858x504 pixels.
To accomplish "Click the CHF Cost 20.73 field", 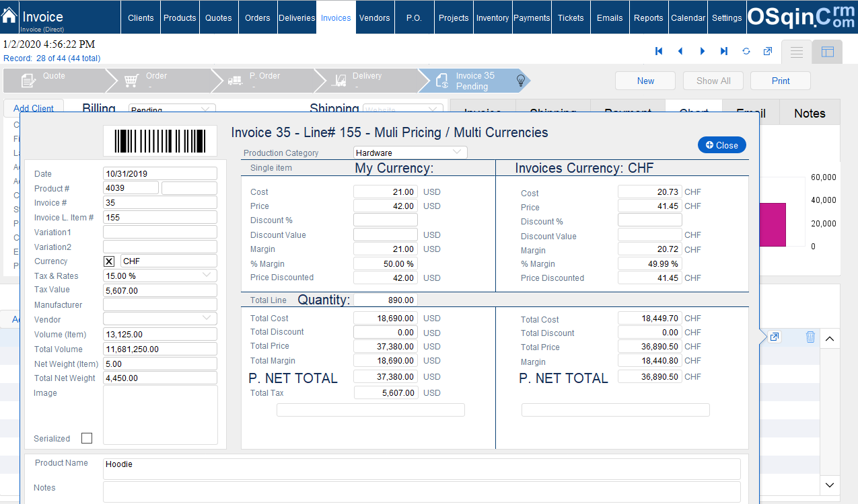I will pyautogui.click(x=650, y=192).
